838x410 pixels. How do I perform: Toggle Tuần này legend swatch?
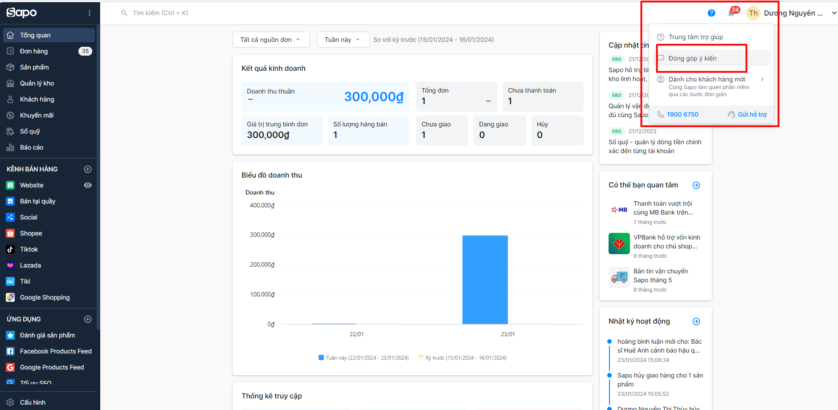(x=321, y=357)
